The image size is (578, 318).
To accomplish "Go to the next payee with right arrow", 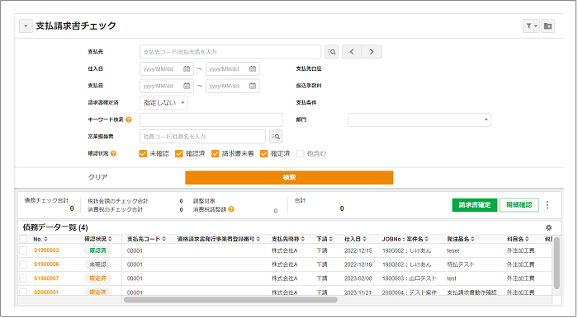I will (x=372, y=52).
